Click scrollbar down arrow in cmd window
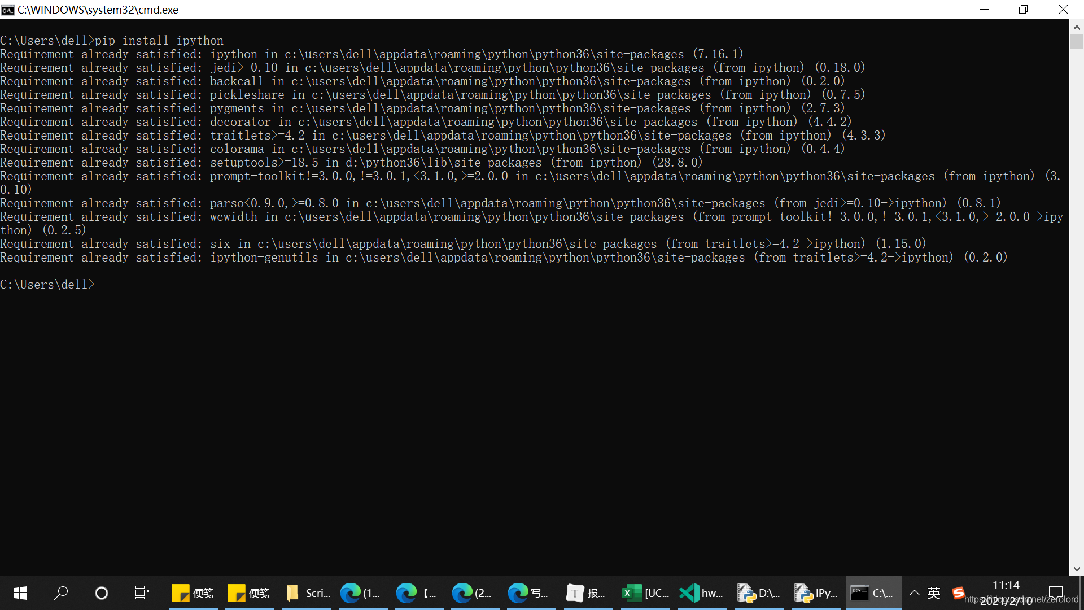Image resolution: width=1084 pixels, height=610 pixels. pos(1077,569)
